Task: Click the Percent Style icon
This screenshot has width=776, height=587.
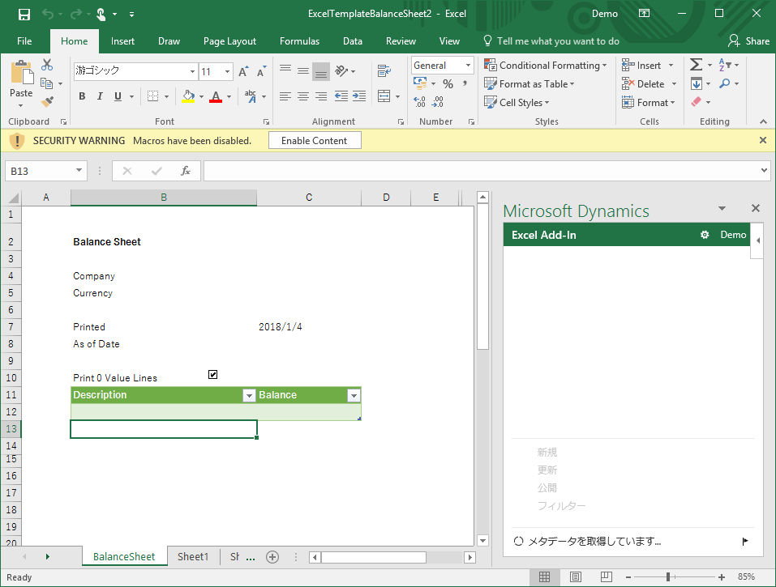Action: coord(448,84)
